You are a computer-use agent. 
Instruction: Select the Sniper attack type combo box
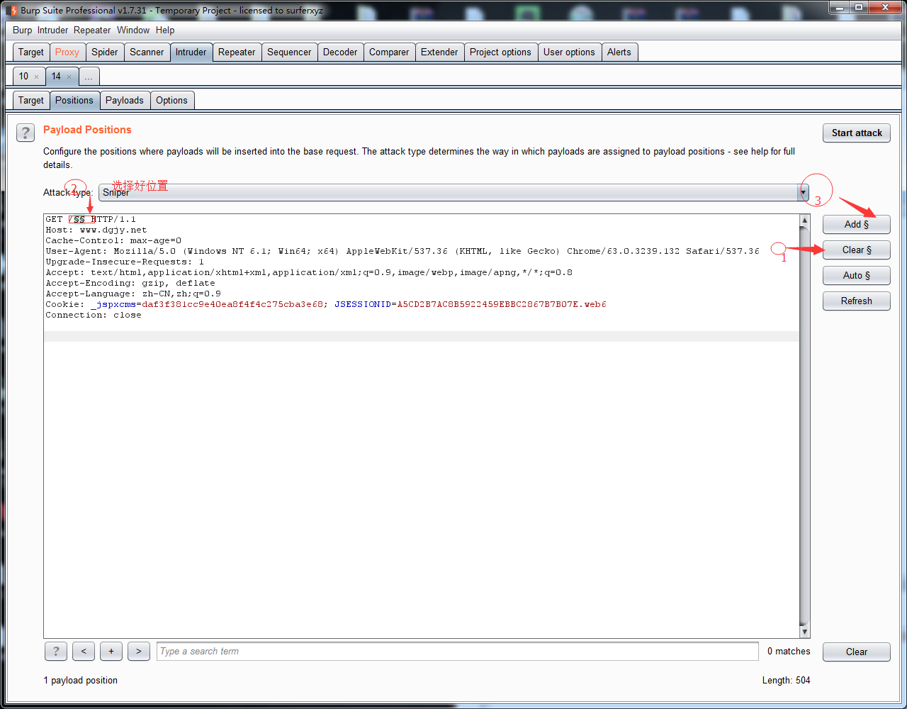(453, 192)
